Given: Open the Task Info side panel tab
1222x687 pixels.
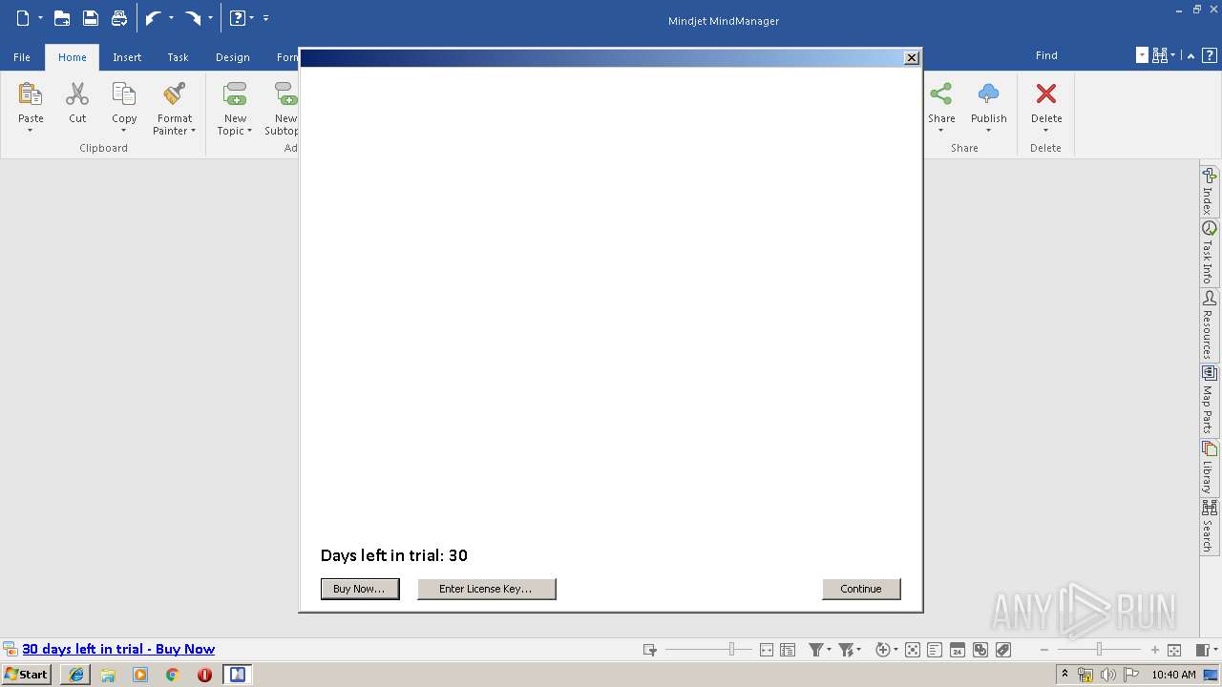Looking at the screenshot, I should point(1209,252).
